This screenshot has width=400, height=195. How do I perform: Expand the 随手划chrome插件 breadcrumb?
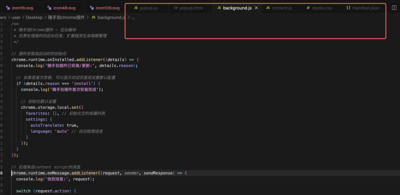[x=66, y=17]
